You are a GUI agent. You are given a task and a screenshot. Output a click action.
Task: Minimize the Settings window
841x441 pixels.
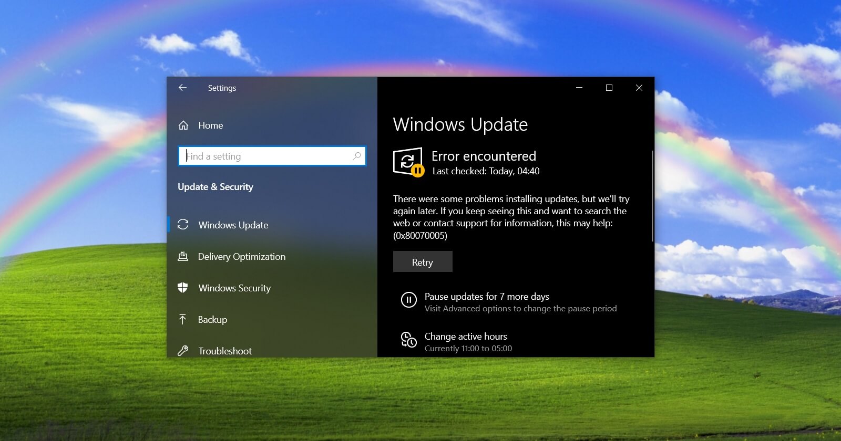tap(579, 88)
